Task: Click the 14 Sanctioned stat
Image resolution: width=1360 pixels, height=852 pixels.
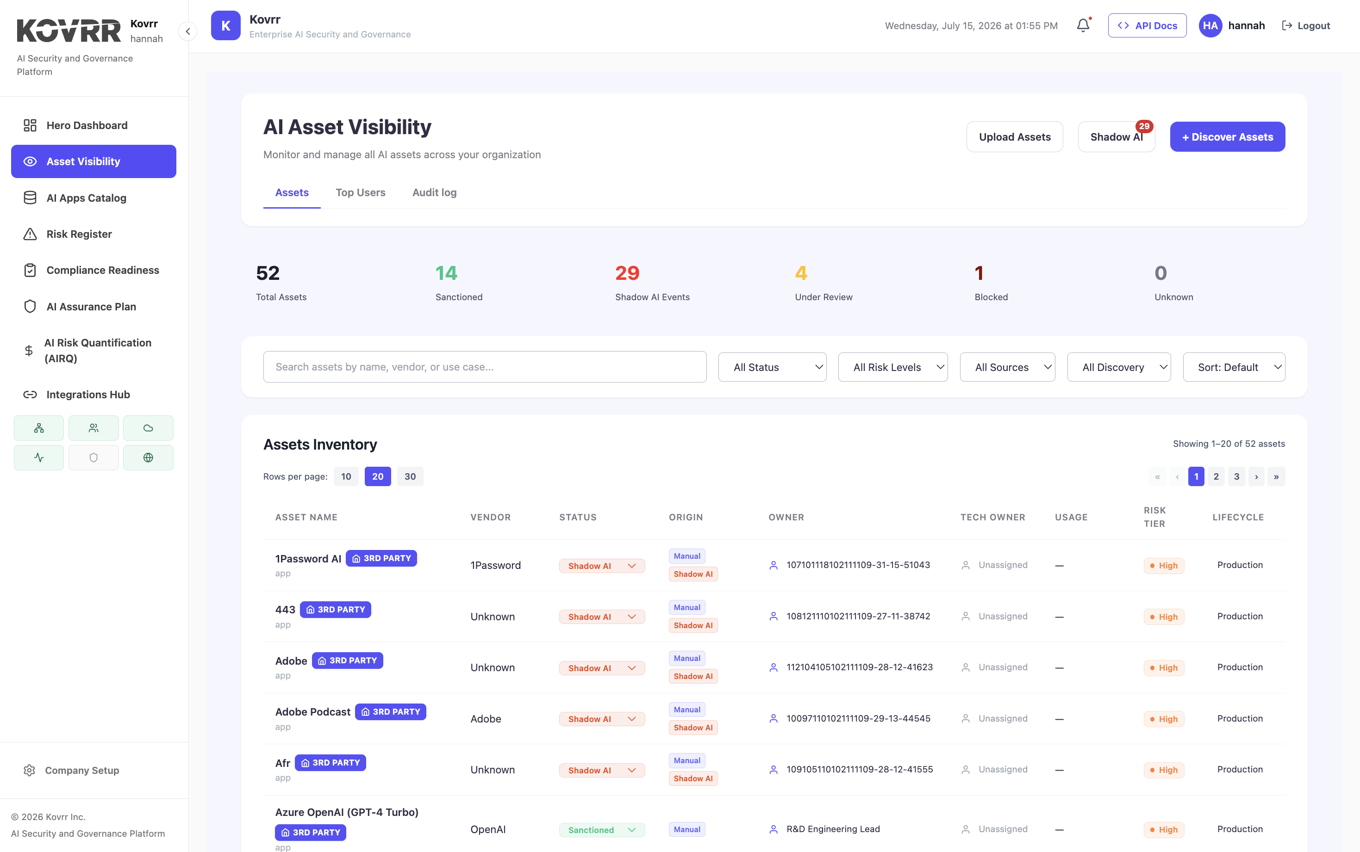Action: [x=459, y=283]
